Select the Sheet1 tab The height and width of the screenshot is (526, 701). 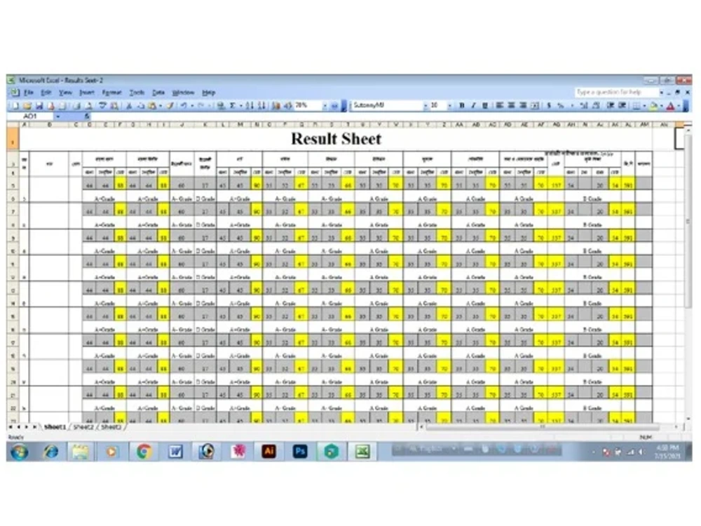click(x=55, y=427)
